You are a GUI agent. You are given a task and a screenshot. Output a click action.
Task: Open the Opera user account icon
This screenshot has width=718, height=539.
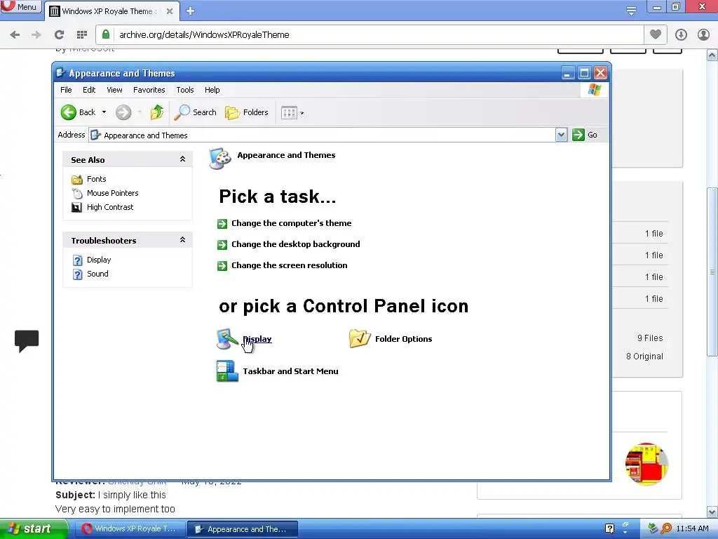(x=703, y=35)
